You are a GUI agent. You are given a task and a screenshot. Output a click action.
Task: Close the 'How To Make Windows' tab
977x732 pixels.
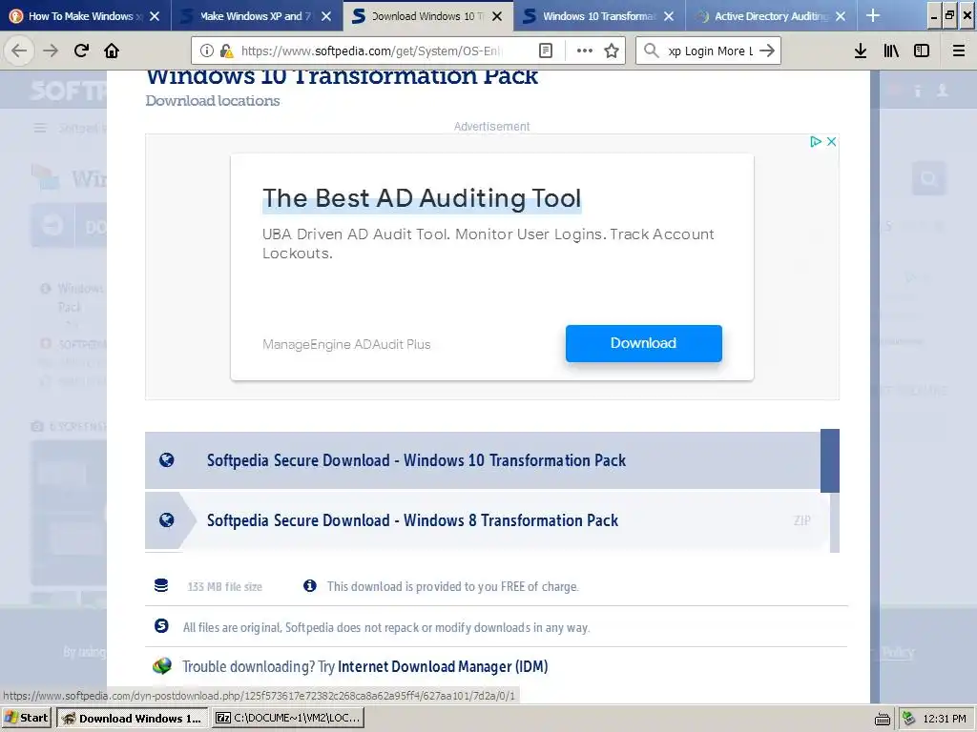click(155, 16)
